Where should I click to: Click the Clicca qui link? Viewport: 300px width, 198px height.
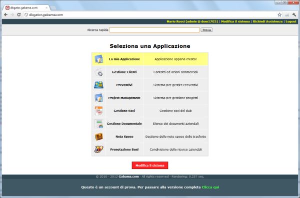pos(210,187)
